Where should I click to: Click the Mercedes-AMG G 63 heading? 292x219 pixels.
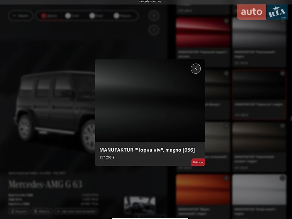[x=45, y=184]
